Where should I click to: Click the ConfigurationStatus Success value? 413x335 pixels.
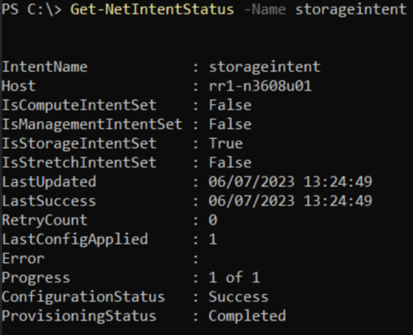coord(239,296)
